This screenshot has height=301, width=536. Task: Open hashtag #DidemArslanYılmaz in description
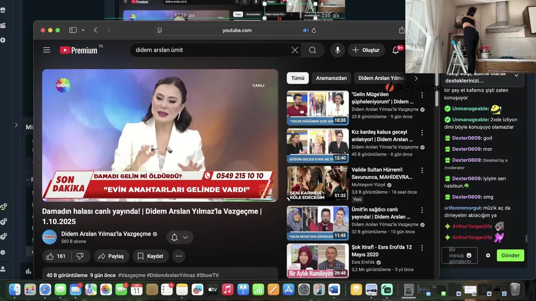[x=171, y=275]
